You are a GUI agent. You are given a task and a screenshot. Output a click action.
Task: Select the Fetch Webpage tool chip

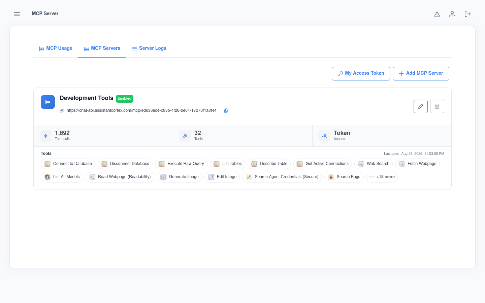pos(417,164)
